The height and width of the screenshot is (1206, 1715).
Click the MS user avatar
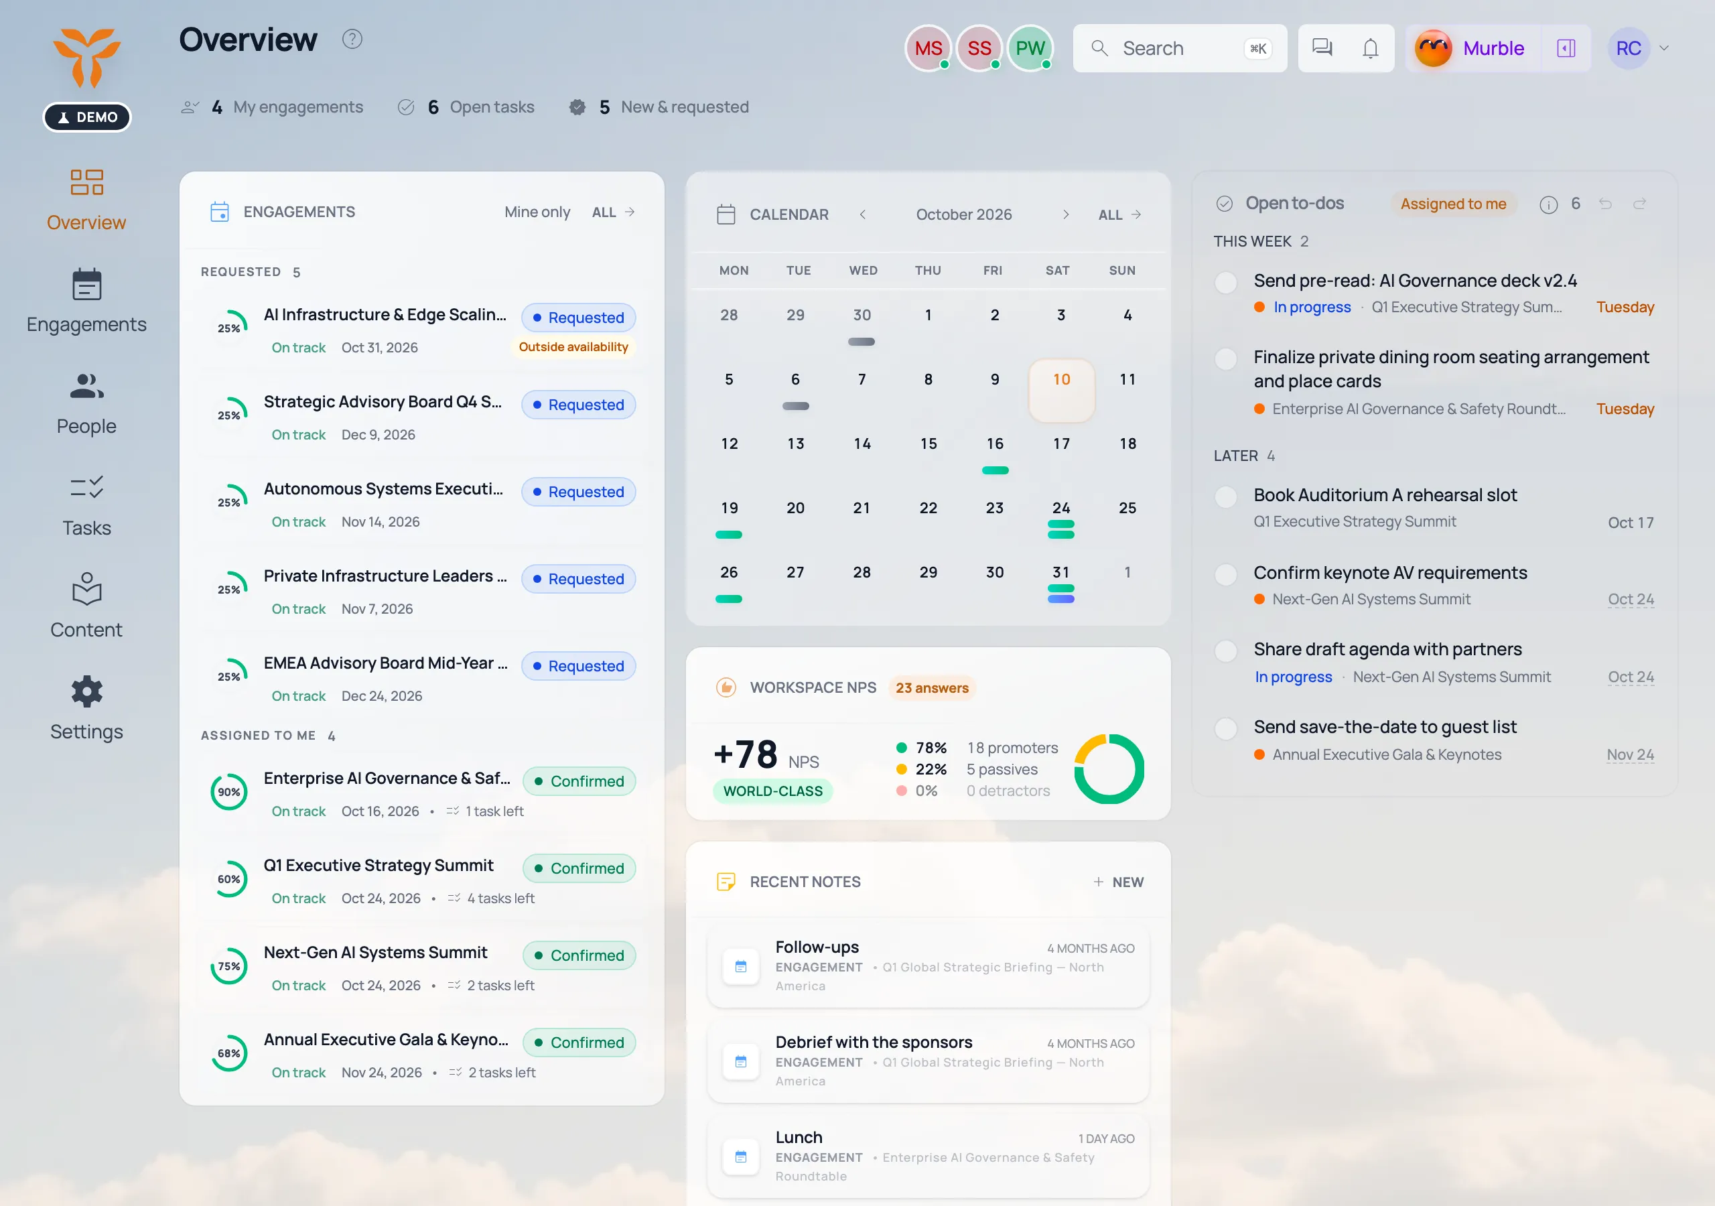(928, 48)
